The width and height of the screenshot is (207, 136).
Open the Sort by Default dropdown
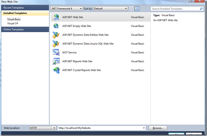[111, 9]
